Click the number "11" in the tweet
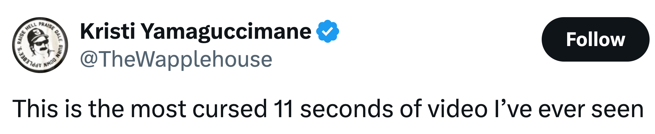Screen dimensions: 655x134 click(283, 109)
